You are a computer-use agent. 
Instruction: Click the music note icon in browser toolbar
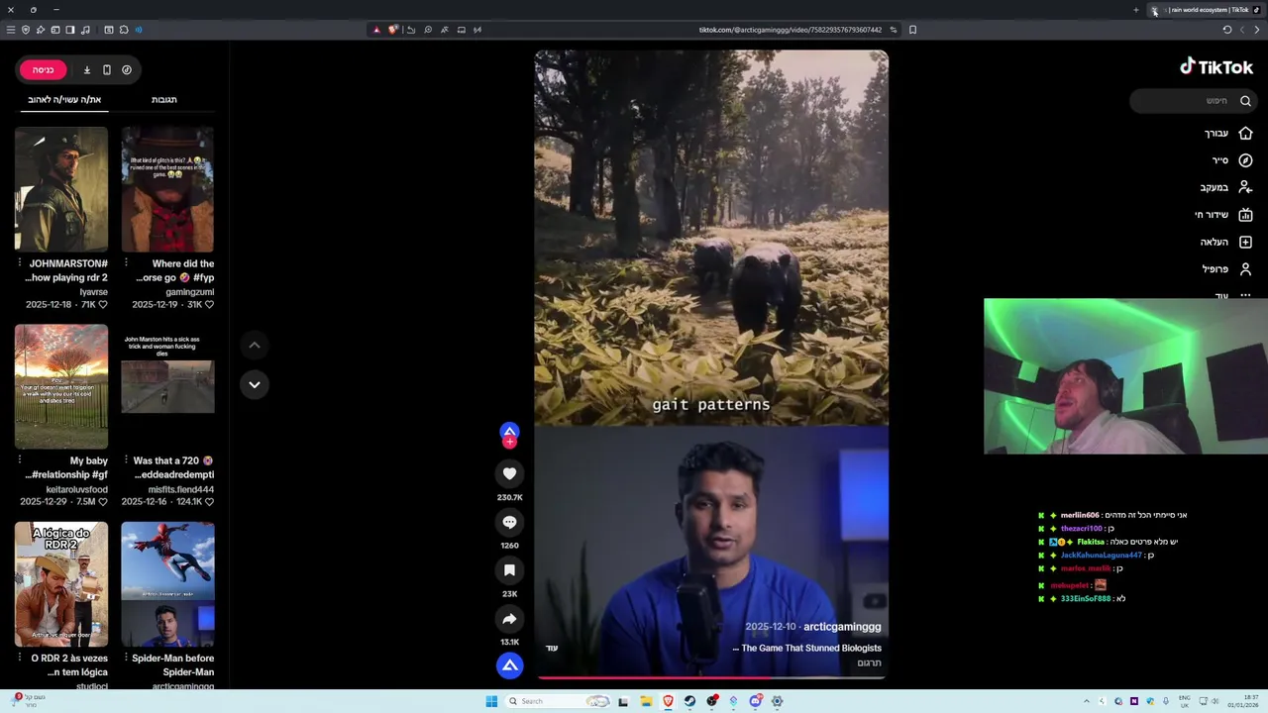(84, 30)
